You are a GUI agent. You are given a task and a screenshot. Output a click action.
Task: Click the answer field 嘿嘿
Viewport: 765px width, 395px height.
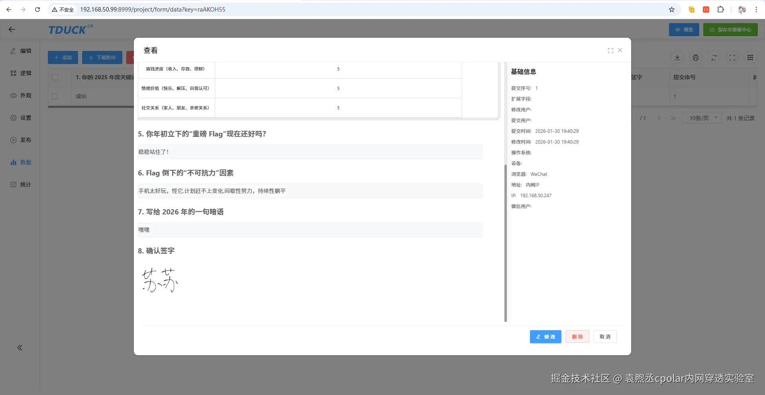[310, 230]
